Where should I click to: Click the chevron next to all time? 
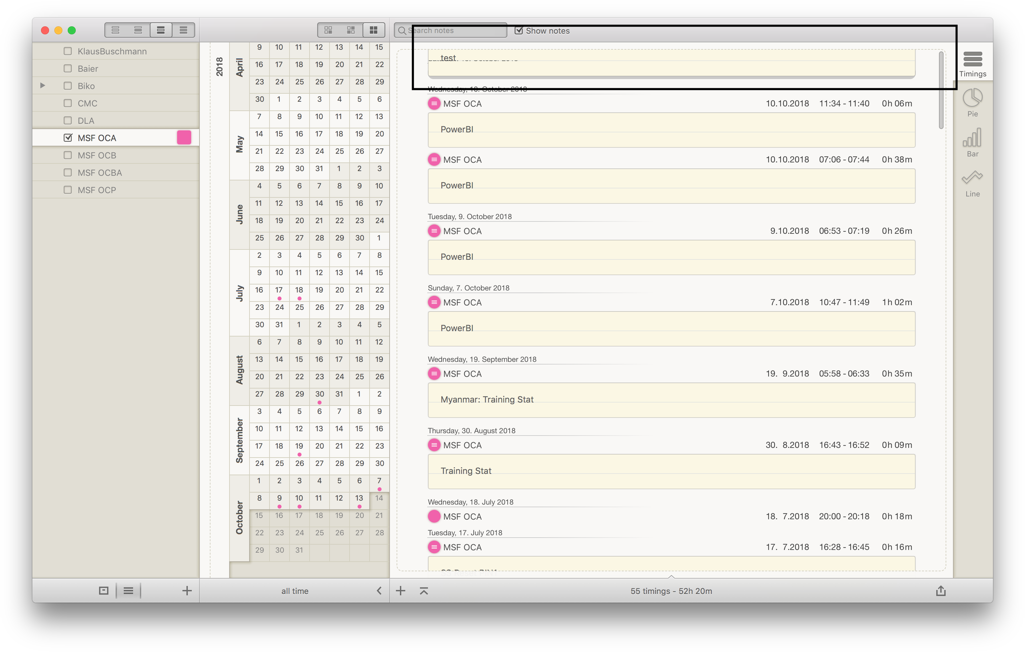[379, 591]
